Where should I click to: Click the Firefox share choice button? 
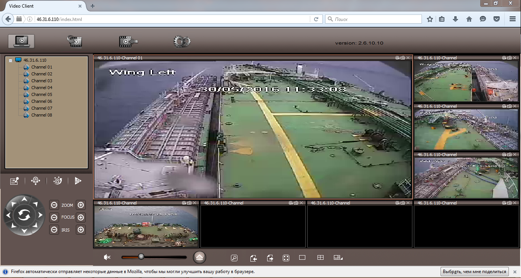[475, 272]
